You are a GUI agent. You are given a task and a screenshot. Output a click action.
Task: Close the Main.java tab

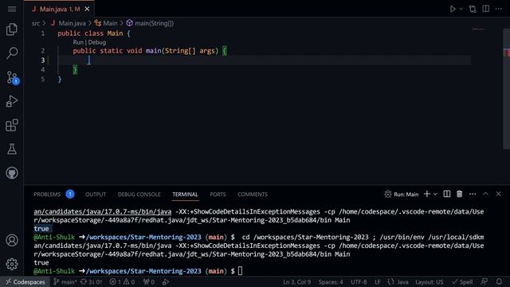[x=87, y=9]
